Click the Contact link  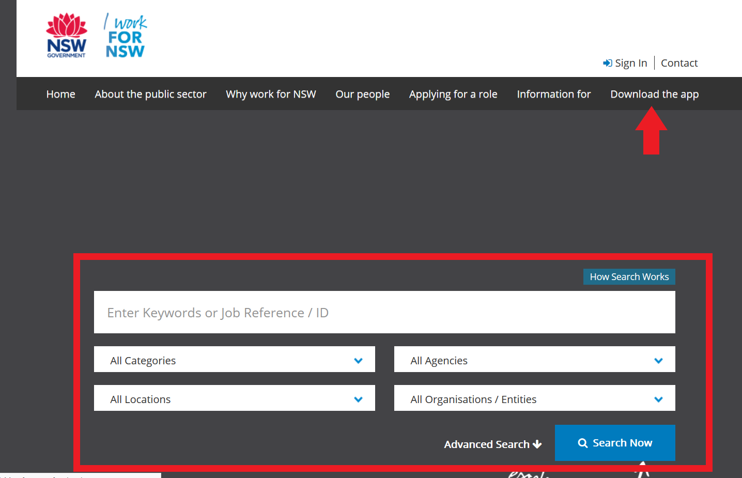[x=679, y=63]
